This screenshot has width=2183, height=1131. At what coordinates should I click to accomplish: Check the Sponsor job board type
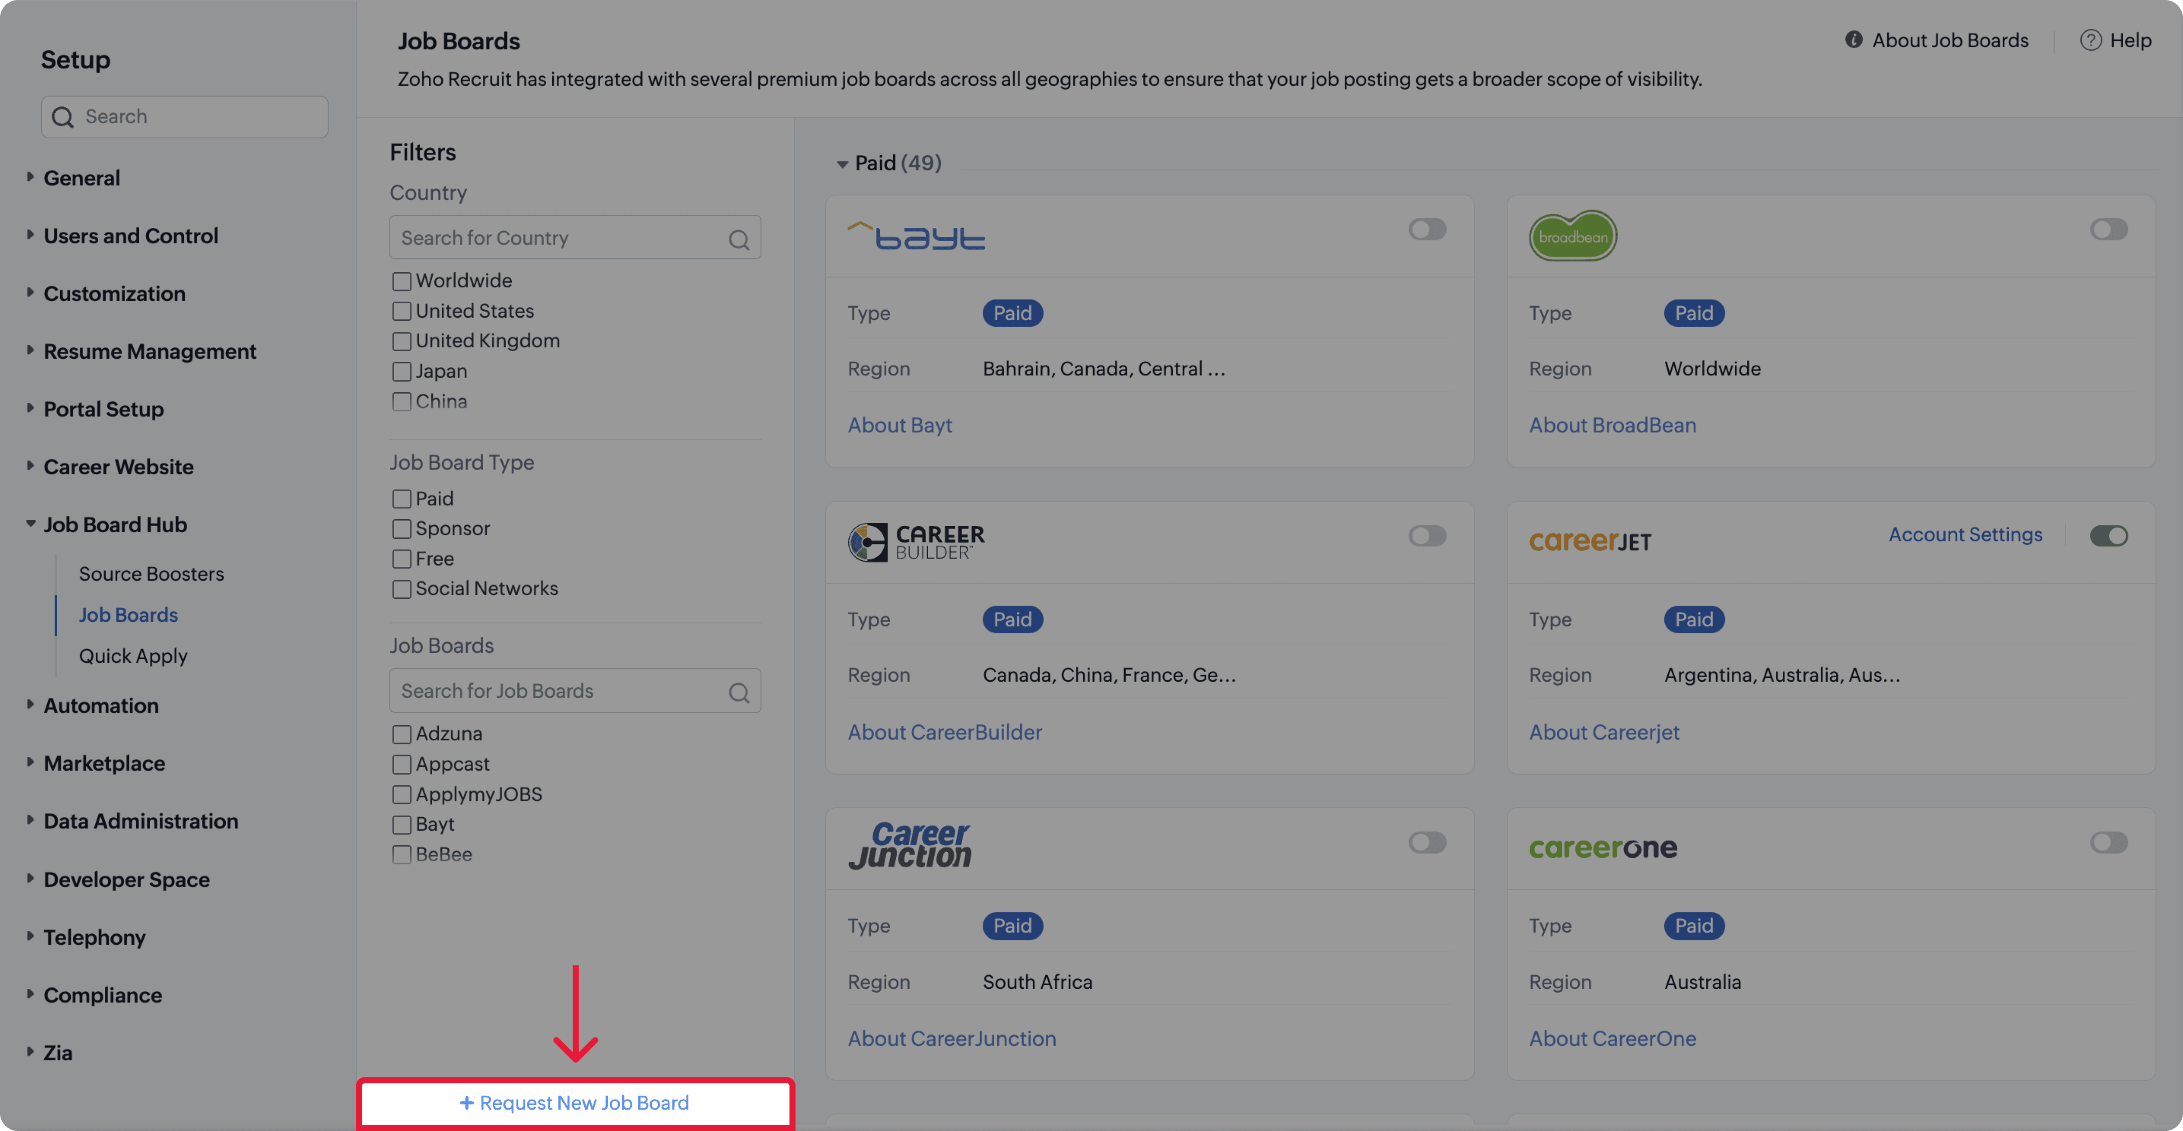coord(402,529)
